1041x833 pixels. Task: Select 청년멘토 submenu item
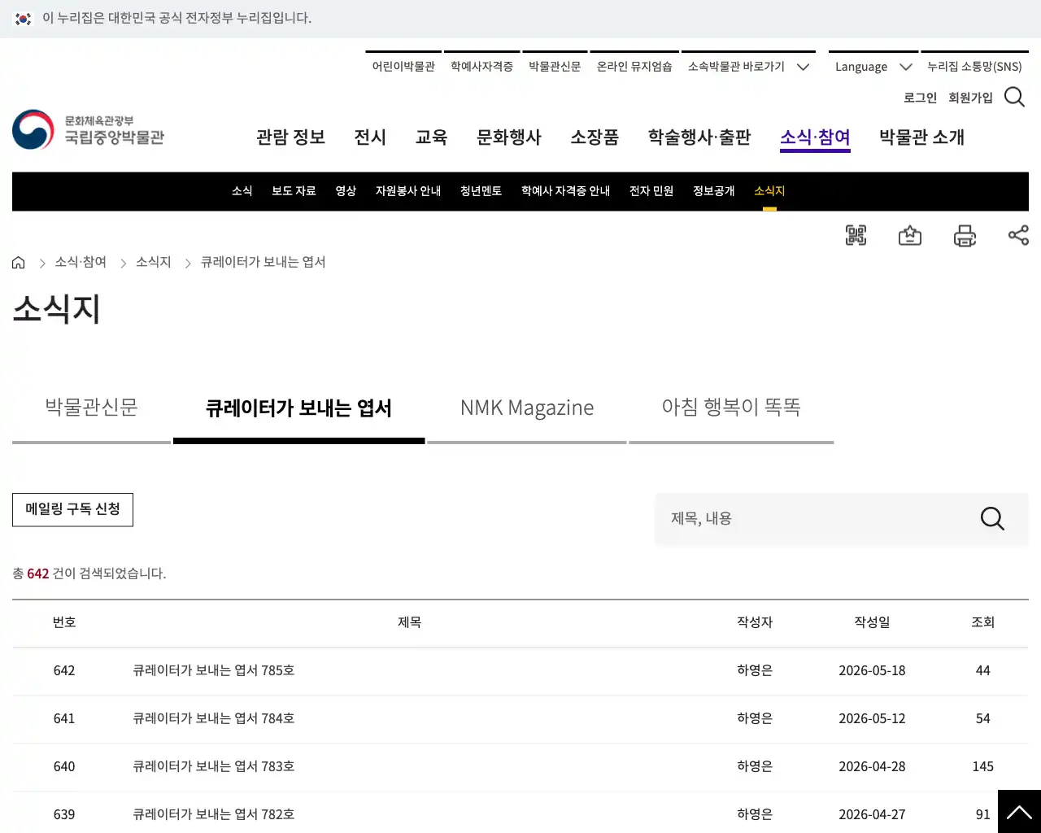[x=481, y=191]
